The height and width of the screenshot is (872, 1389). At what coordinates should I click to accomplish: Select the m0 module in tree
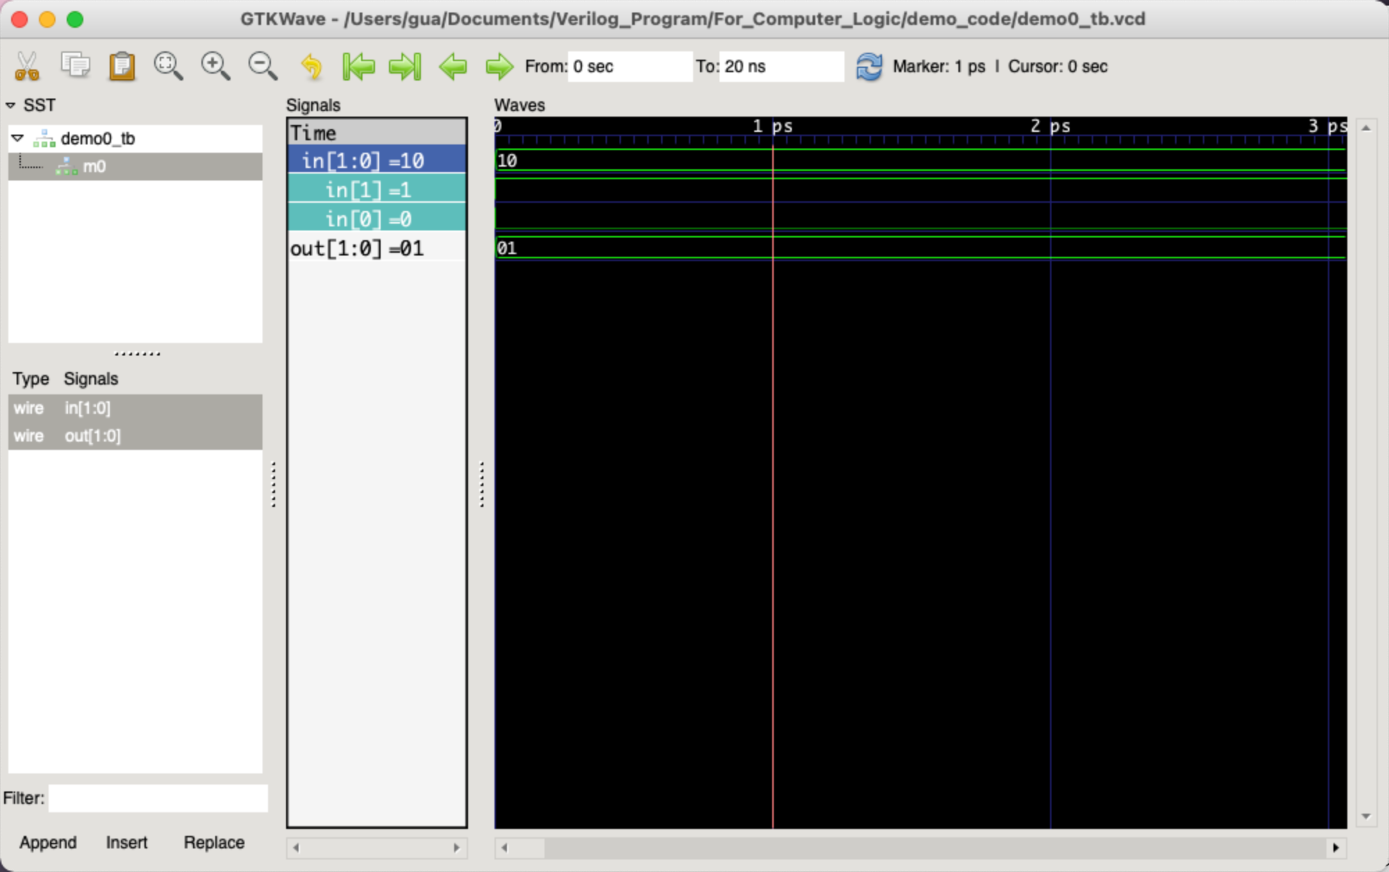tap(94, 167)
